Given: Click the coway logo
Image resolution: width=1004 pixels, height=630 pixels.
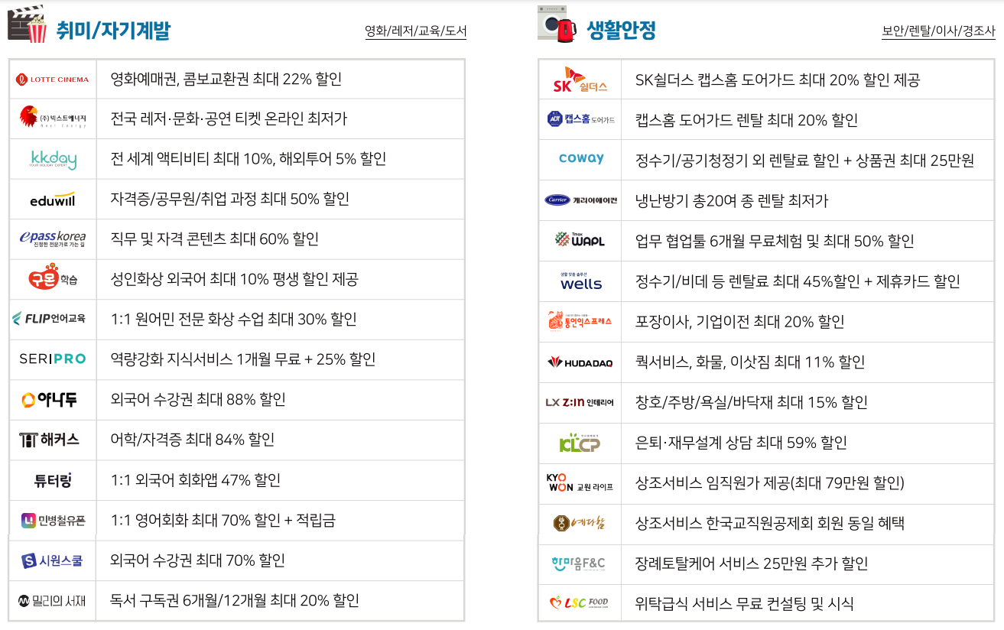Looking at the screenshot, I should coord(581,159).
